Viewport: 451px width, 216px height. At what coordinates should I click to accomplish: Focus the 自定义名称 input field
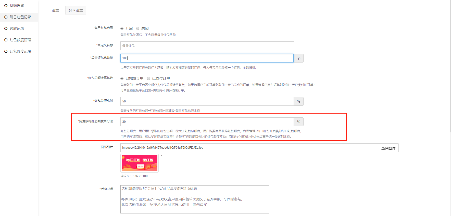point(207,46)
